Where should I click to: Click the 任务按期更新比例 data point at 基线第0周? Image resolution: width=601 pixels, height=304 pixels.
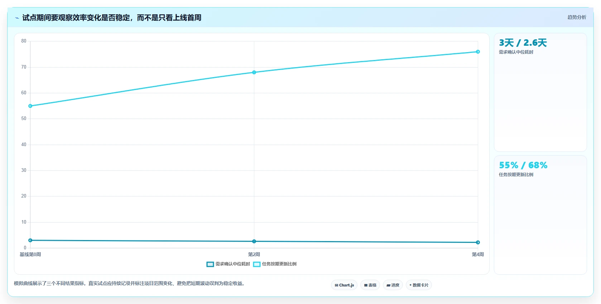click(30, 106)
